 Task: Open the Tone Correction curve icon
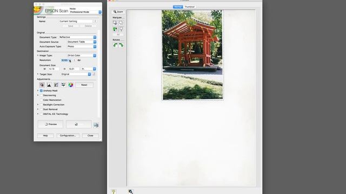click(x=56, y=85)
